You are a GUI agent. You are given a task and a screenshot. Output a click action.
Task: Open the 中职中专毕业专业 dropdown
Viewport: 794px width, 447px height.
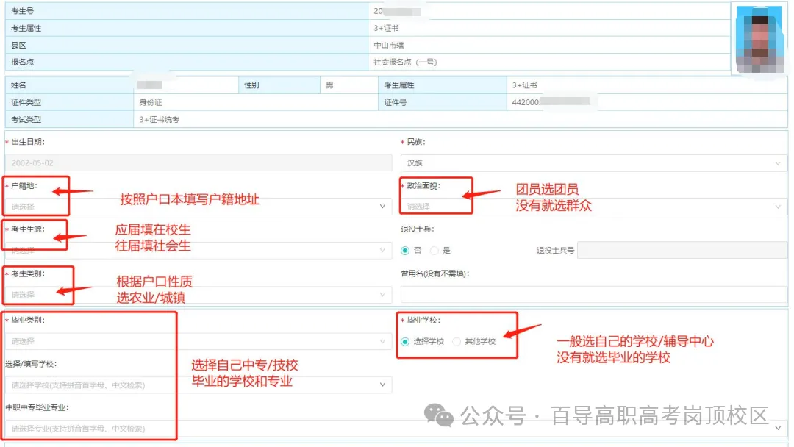[x=396, y=429]
